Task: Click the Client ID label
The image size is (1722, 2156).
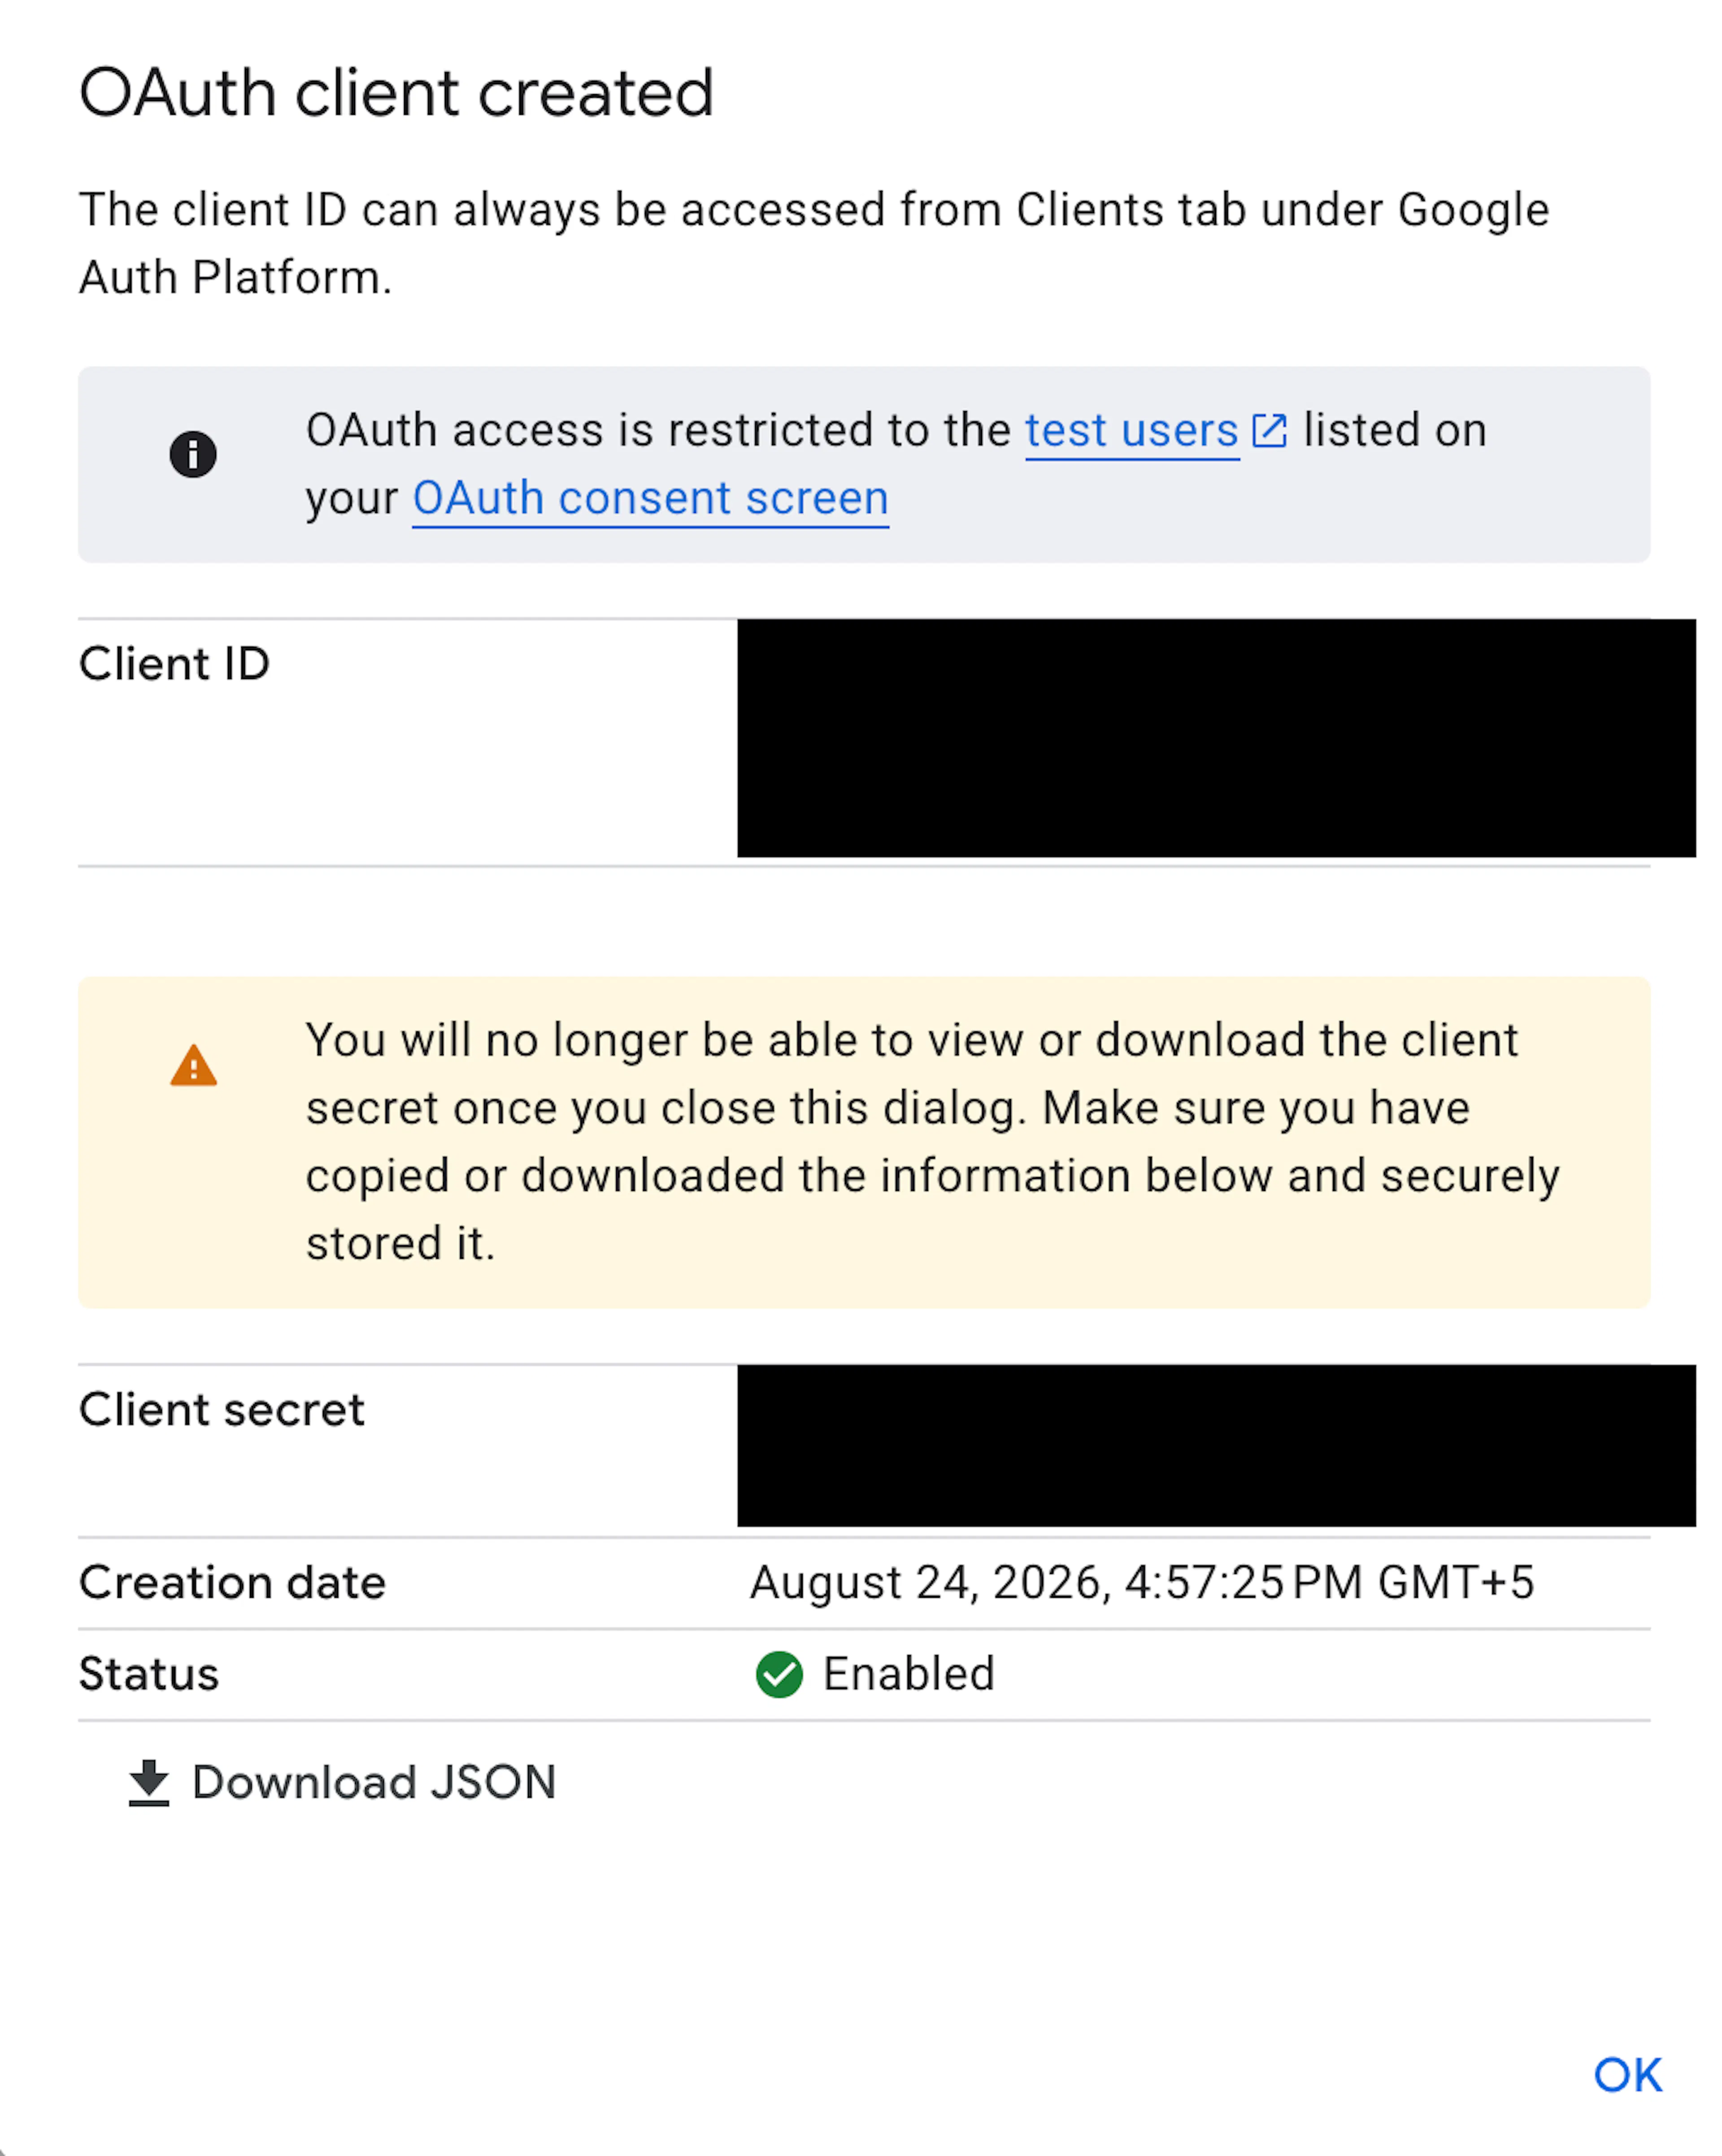Action: (174, 664)
